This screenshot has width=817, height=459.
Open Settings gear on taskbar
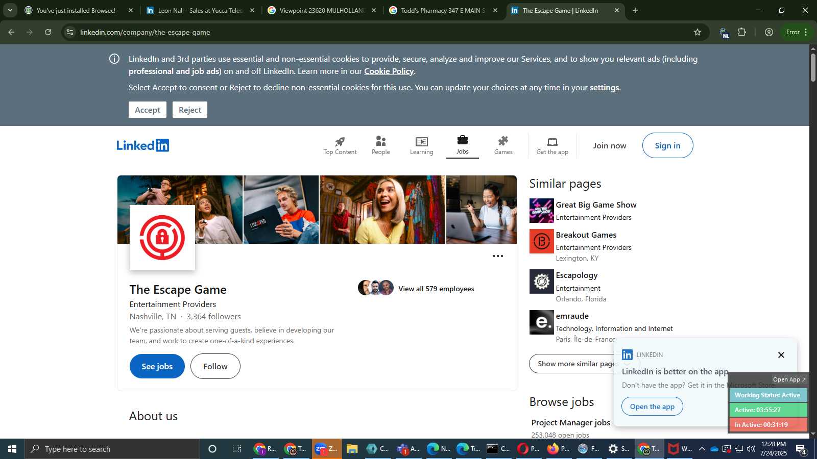click(x=619, y=449)
